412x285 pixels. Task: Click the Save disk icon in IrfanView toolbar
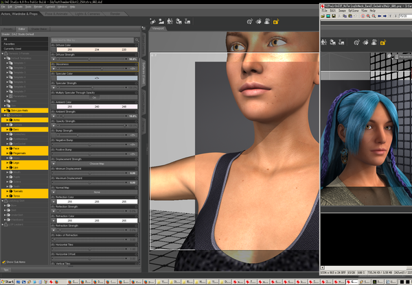(x=334, y=16)
